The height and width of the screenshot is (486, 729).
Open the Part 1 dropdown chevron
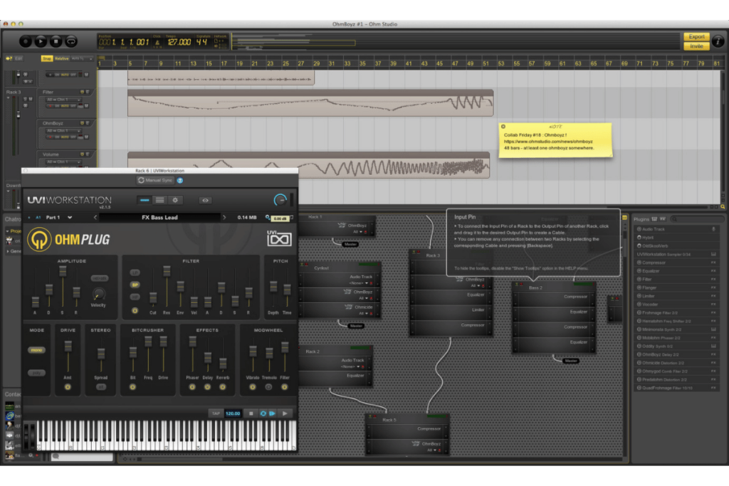click(x=70, y=218)
